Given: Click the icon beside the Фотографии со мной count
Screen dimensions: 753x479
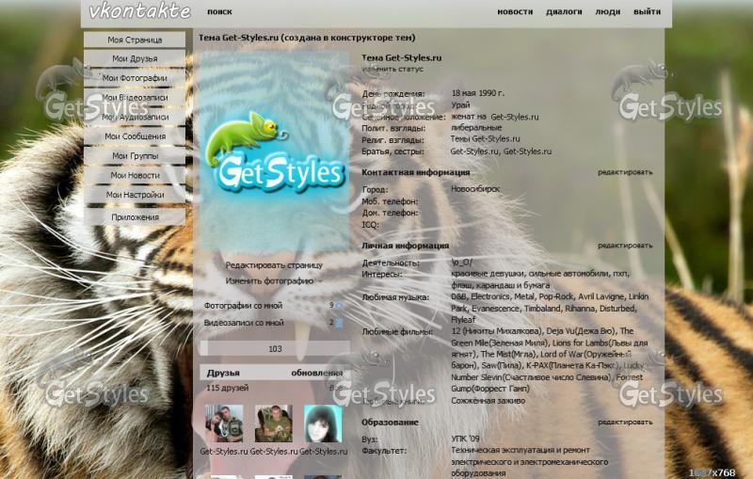Looking at the screenshot, I should 339,306.
